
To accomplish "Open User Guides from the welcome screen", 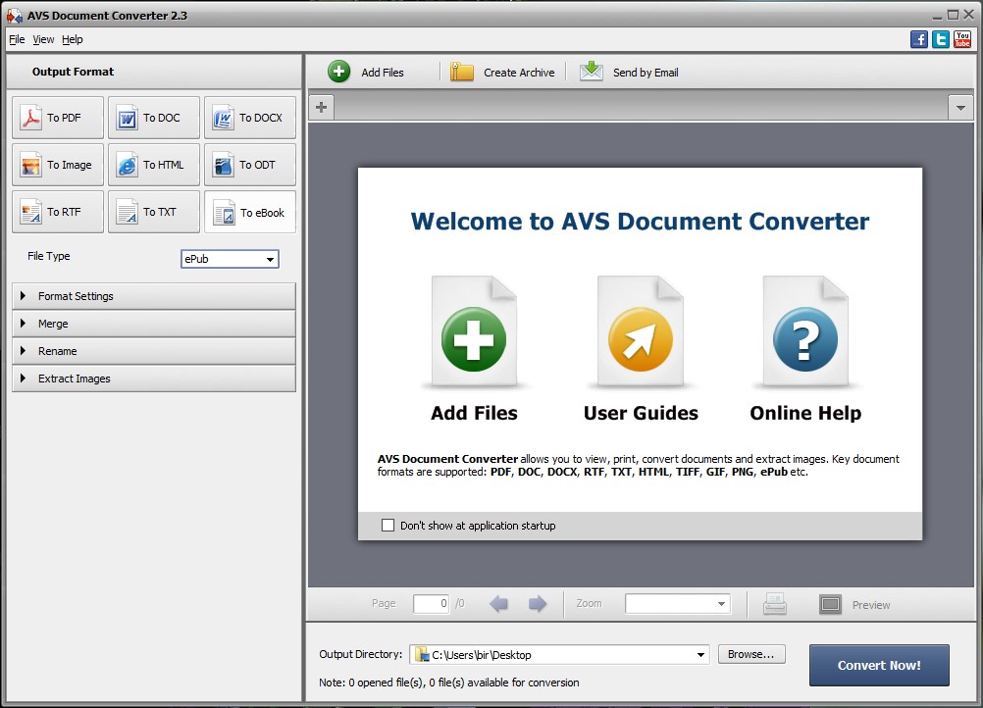I will pyautogui.click(x=640, y=339).
